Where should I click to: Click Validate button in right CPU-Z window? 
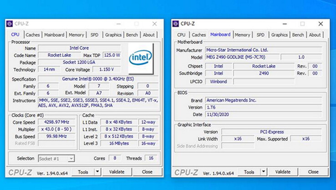tap(283, 172)
